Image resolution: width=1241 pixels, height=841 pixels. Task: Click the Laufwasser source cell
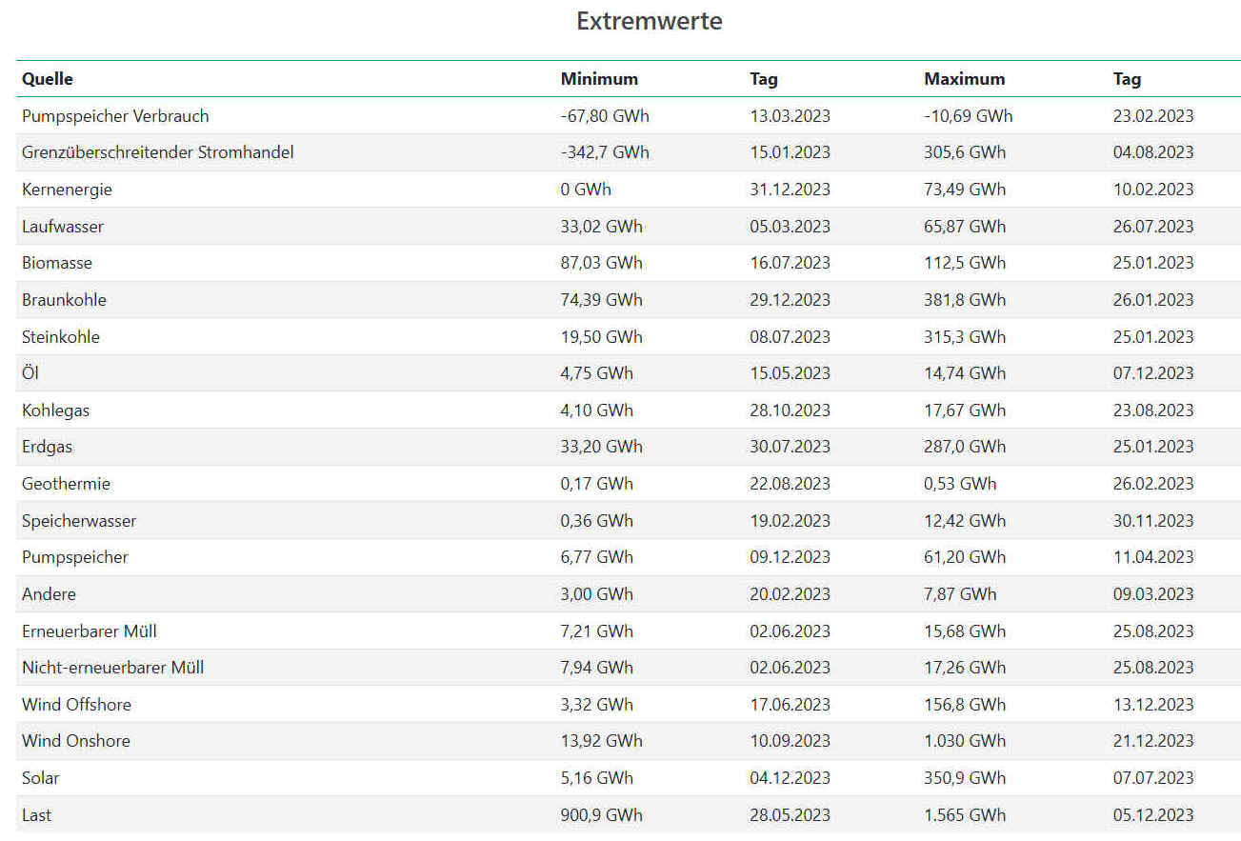[63, 227]
